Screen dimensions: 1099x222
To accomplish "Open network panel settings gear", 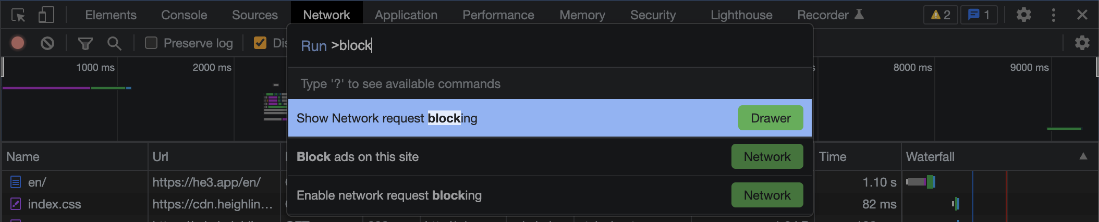I will (x=1082, y=43).
